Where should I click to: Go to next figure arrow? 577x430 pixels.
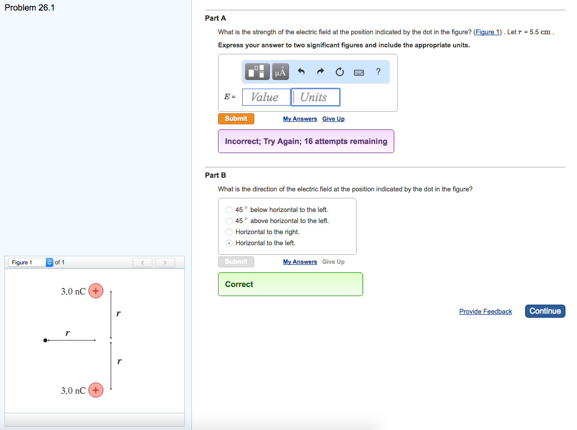(x=165, y=262)
